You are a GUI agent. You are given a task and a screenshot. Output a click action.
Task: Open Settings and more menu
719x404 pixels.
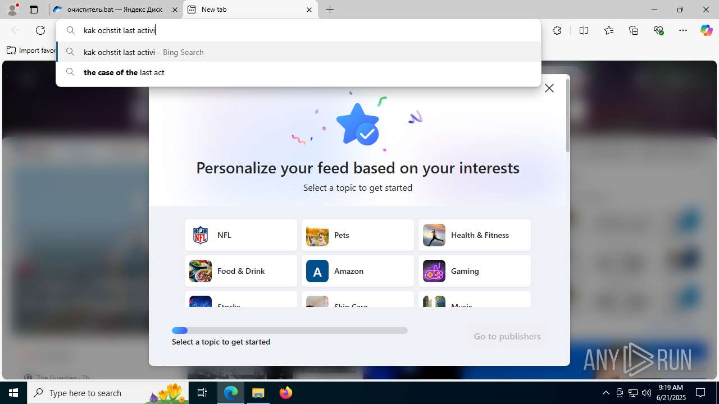pyautogui.click(x=683, y=30)
